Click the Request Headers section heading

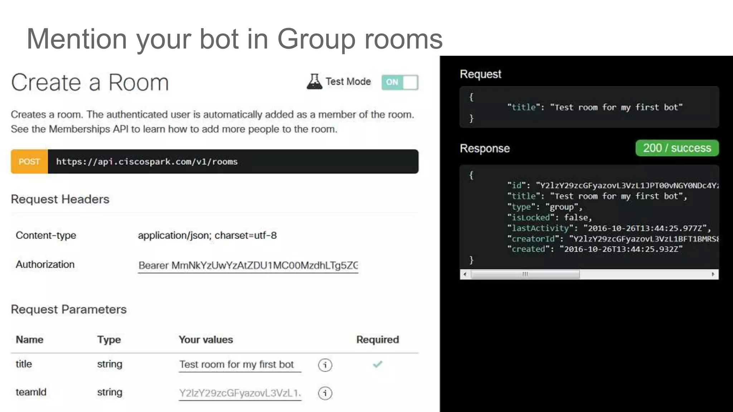[x=60, y=199]
